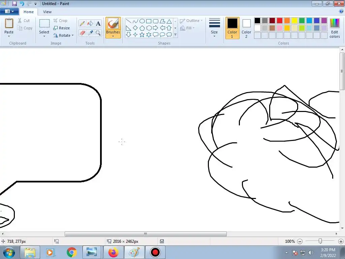Screen dimensions: 345x259
Task: Choose the Rounded rectangle shape
Action: pyautogui.click(x=156, y=21)
